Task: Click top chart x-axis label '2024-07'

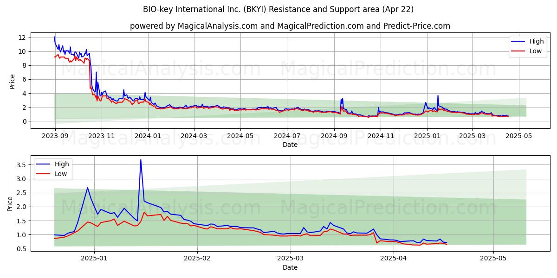Action: point(286,136)
